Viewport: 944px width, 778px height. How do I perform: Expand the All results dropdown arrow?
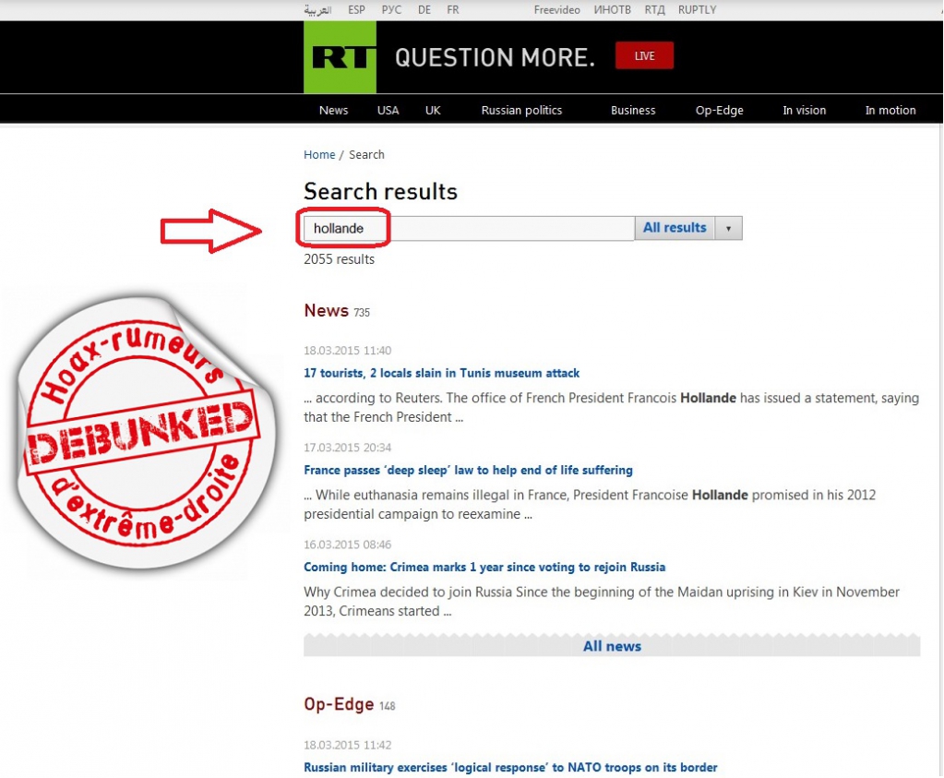point(728,228)
